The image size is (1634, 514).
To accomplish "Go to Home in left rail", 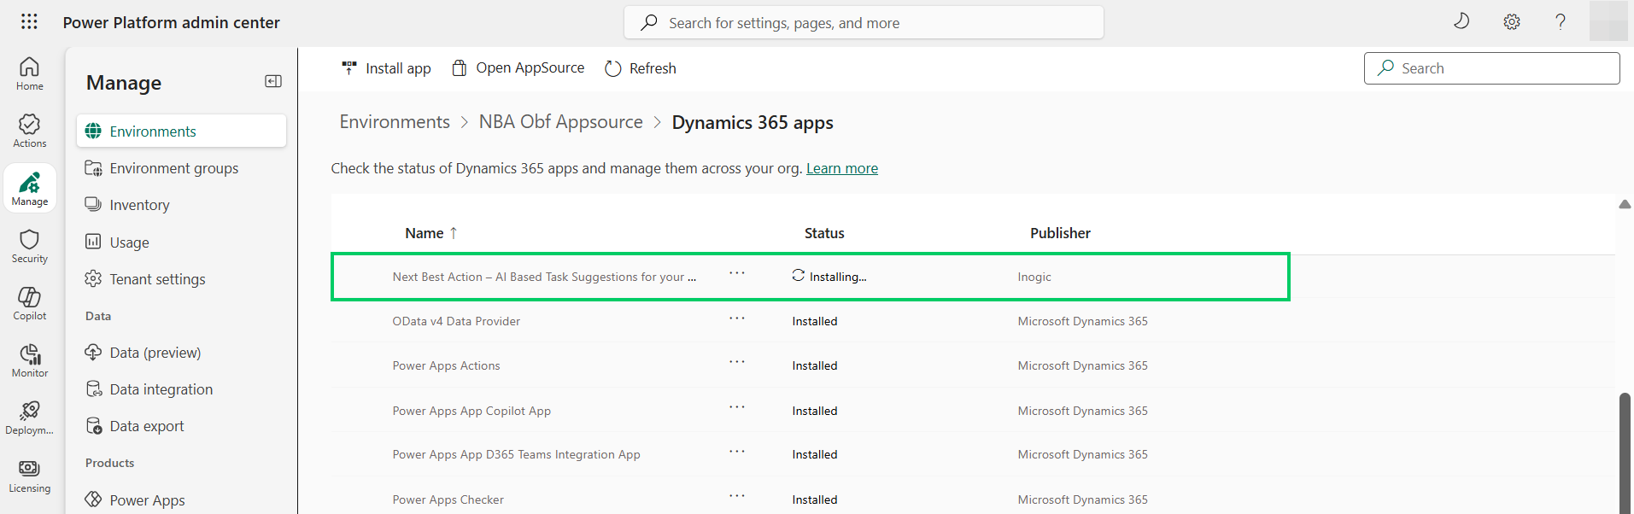I will point(29,73).
